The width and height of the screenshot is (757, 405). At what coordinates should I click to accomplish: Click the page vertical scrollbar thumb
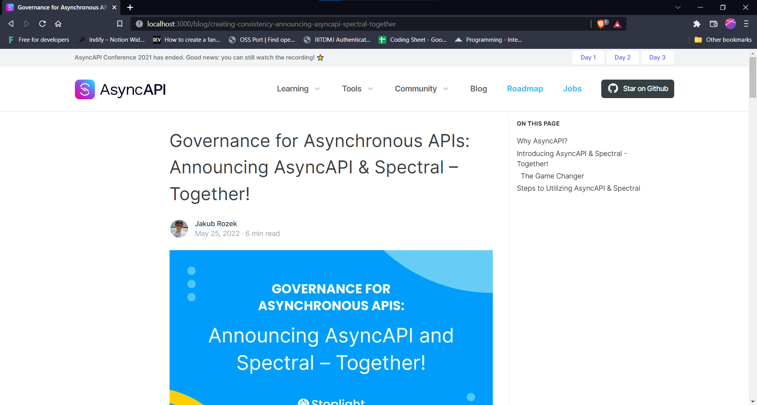tap(753, 77)
